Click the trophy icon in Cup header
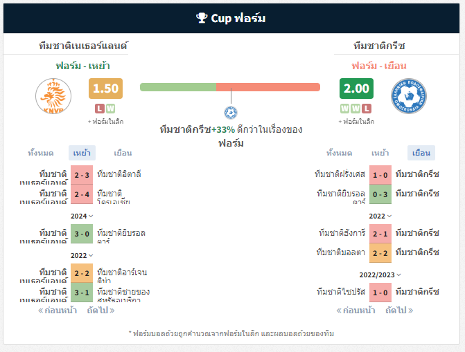Image resolution: width=465 pixels, height=352 pixels. click(x=202, y=18)
